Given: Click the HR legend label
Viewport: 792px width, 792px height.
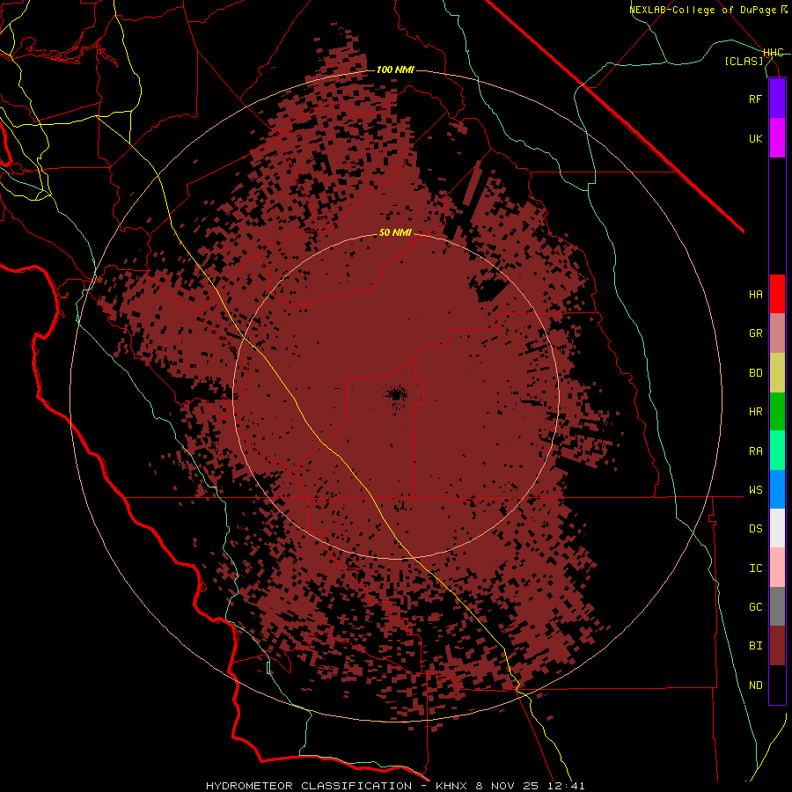Looking at the screenshot, I should tap(755, 412).
